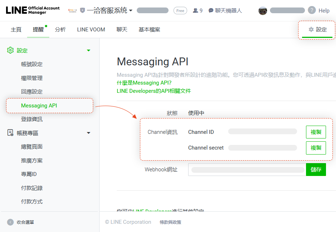
Task: Open 專屬ID in sidebar
Action: (29, 174)
